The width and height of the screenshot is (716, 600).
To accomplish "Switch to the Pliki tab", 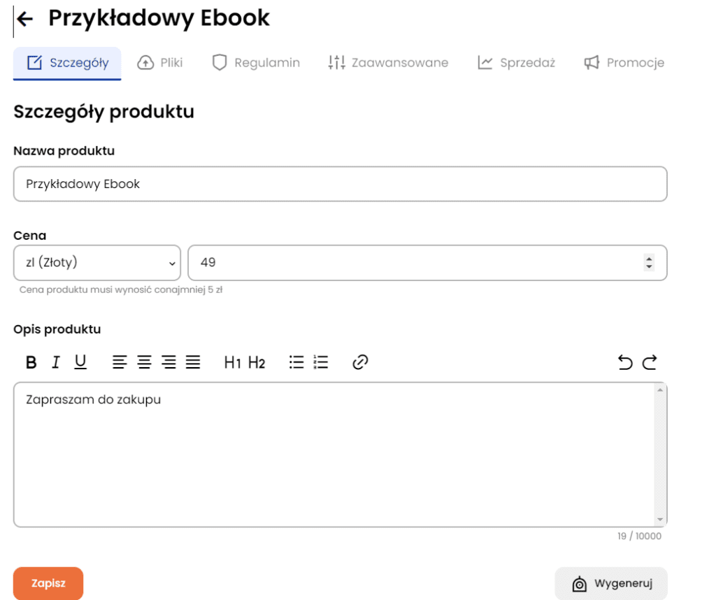I will click(x=160, y=63).
